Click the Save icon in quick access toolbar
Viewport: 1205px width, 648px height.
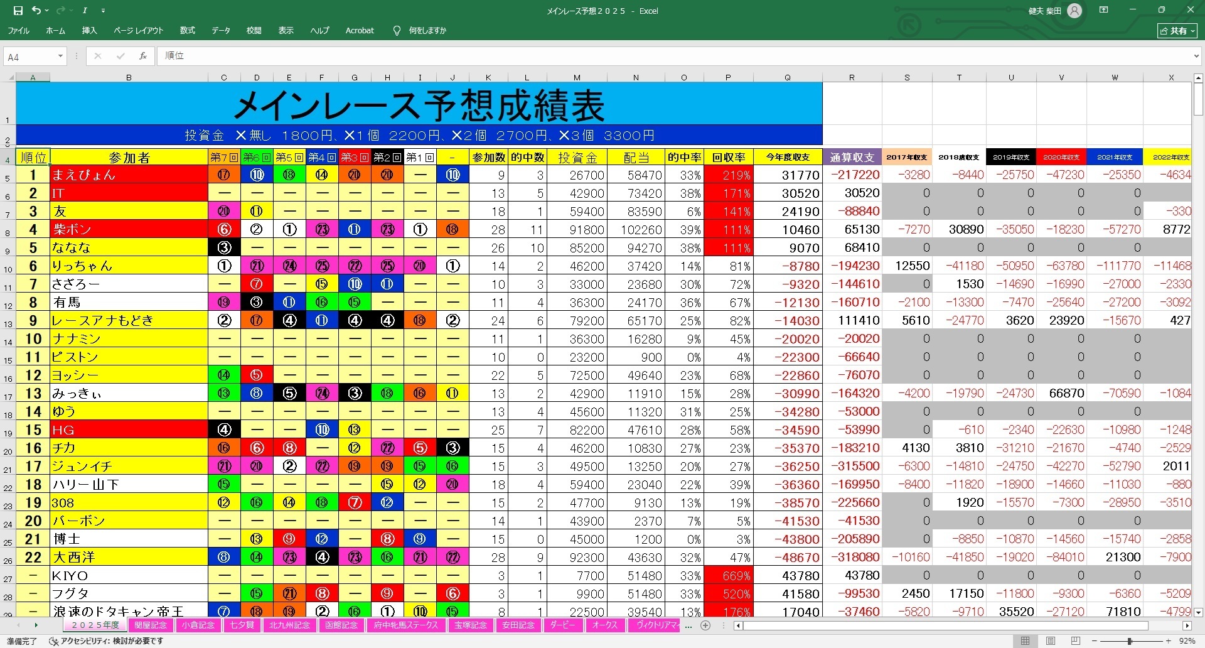[18, 11]
